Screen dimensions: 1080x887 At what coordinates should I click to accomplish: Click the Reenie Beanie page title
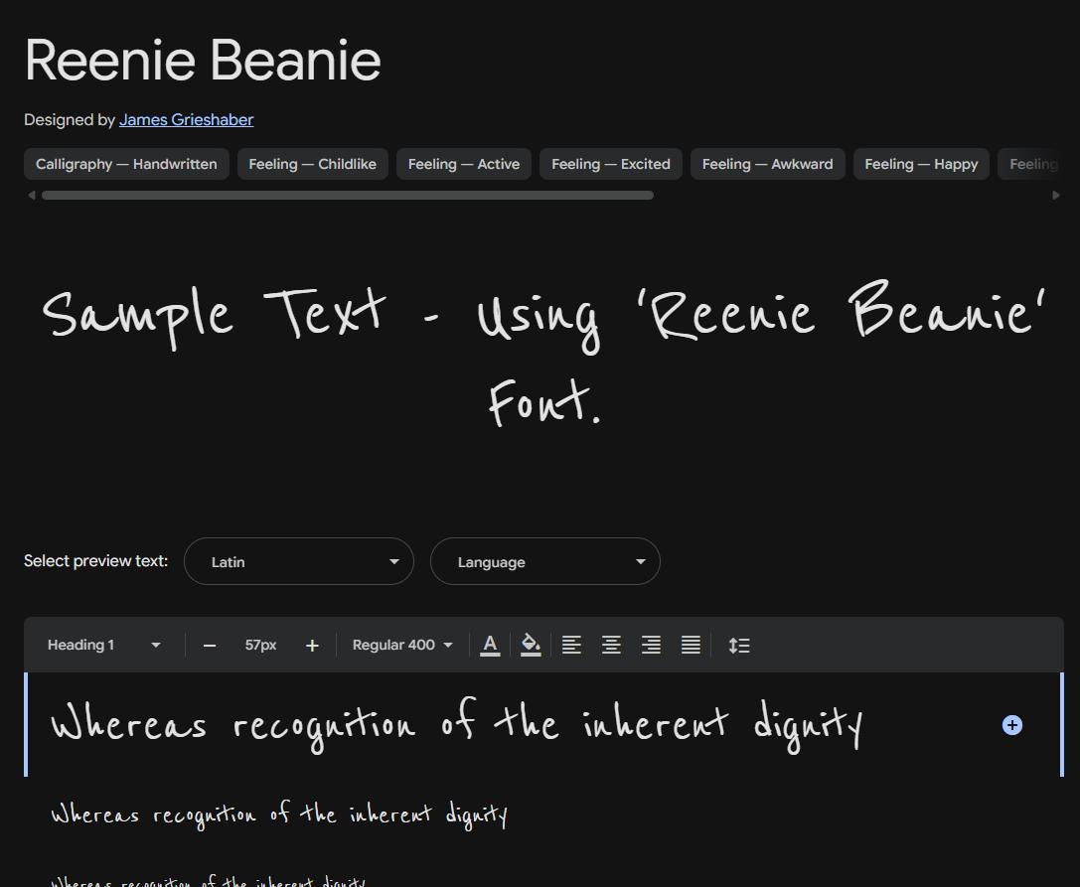point(203,61)
